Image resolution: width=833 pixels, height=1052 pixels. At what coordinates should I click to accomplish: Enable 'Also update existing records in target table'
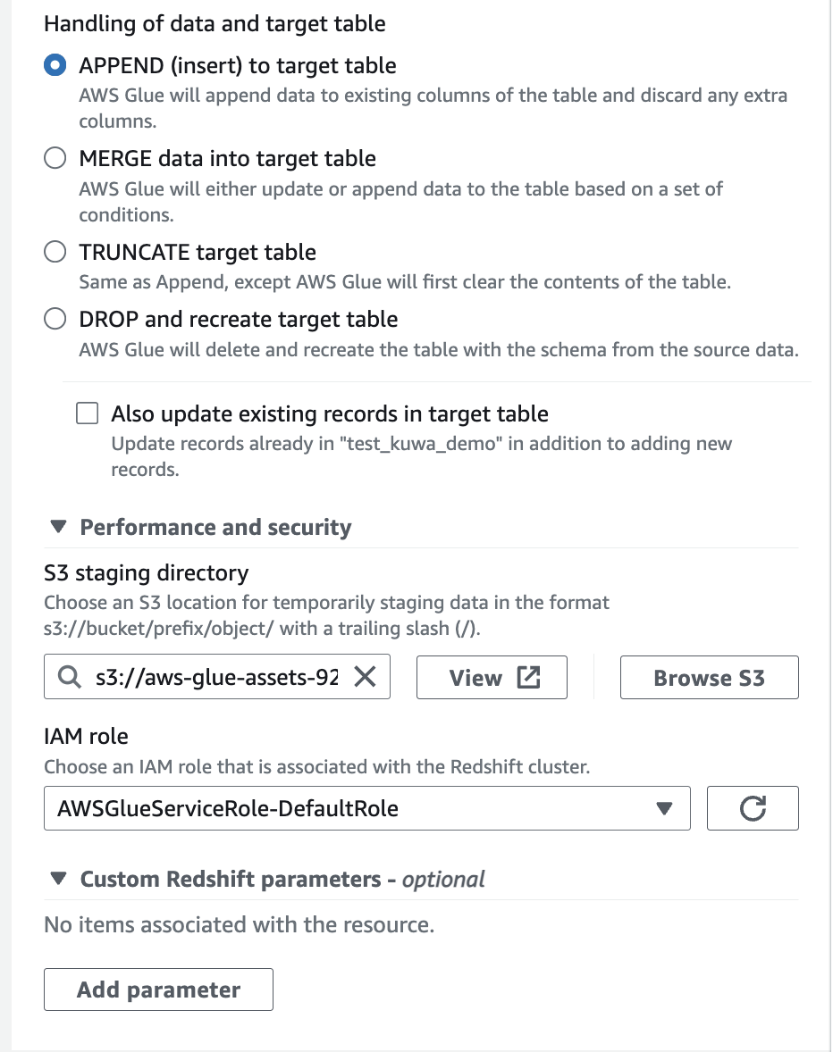pyautogui.click(x=87, y=413)
